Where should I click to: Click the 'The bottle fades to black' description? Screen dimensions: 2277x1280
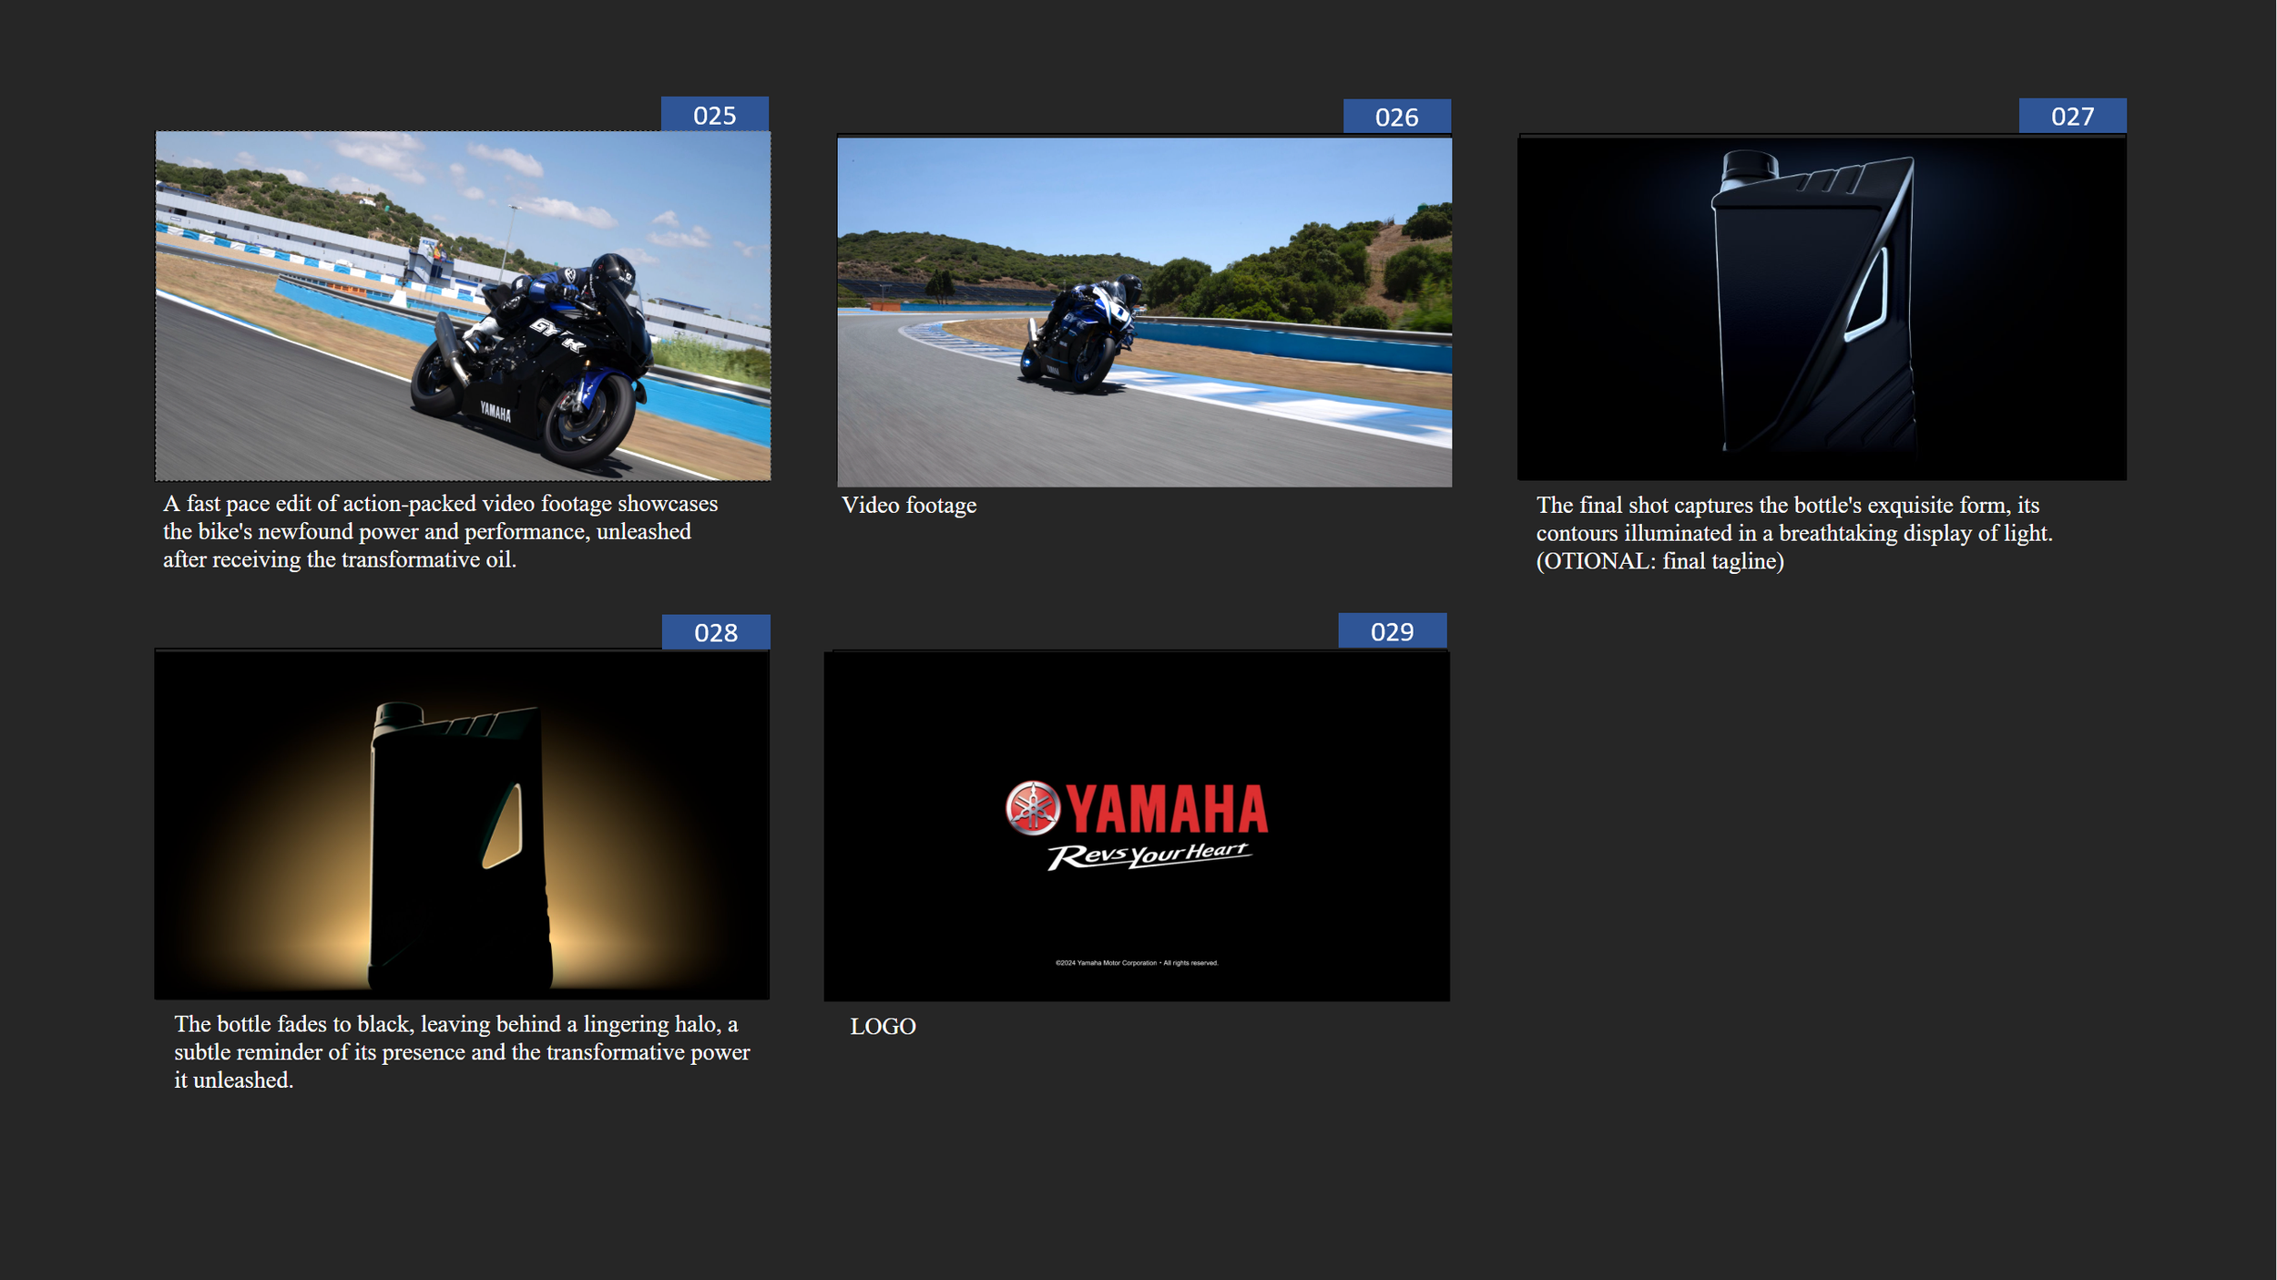pyautogui.click(x=461, y=1051)
